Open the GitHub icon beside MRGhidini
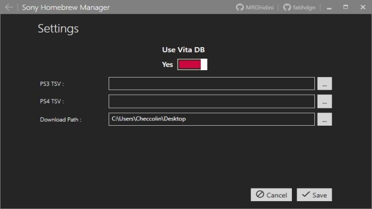Image resolution: width=372 pixels, height=209 pixels. pyautogui.click(x=239, y=7)
